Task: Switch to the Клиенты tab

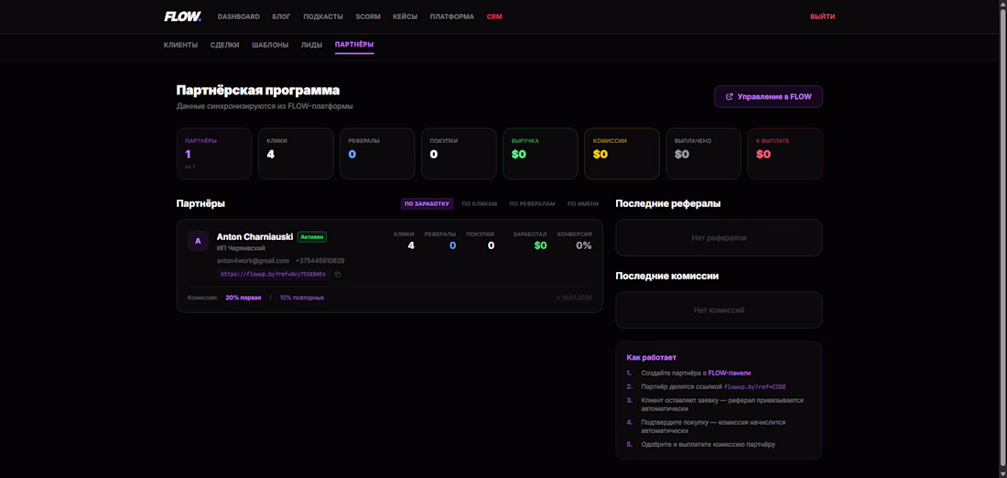Action: click(180, 45)
